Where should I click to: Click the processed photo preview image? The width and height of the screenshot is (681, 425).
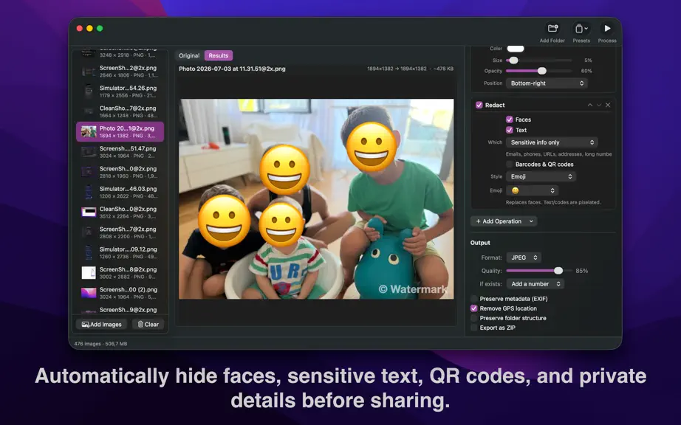tap(316, 199)
